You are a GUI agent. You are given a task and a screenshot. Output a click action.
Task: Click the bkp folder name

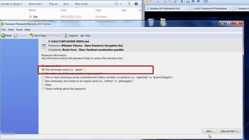[x=35, y=16]
